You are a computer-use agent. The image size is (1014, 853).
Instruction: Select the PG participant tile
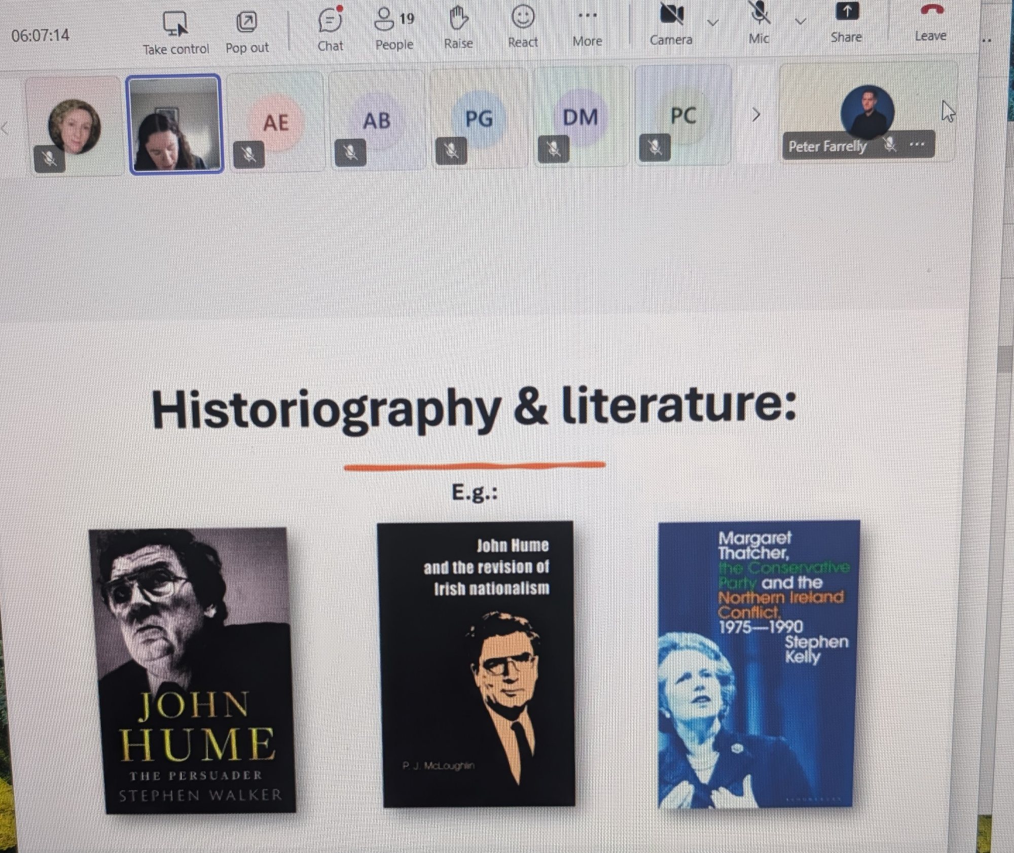tap(479, 119)
